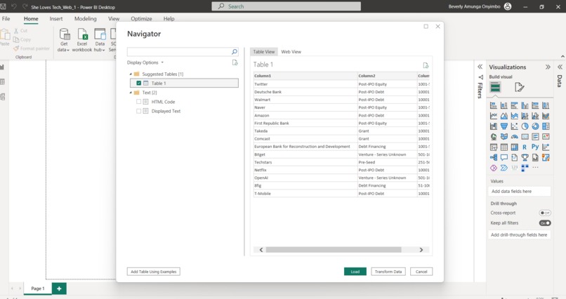This screenshot has height=299, width=566.
Task: Toggle the Table 1 checkbox
Action: pos(138,83)
